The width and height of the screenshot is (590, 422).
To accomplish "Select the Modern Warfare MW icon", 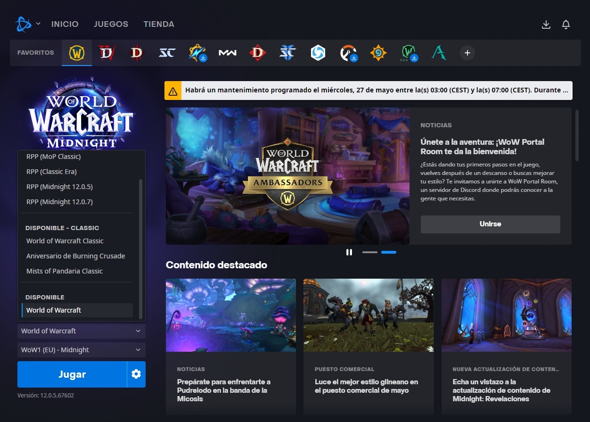I will tap(227, 53).
